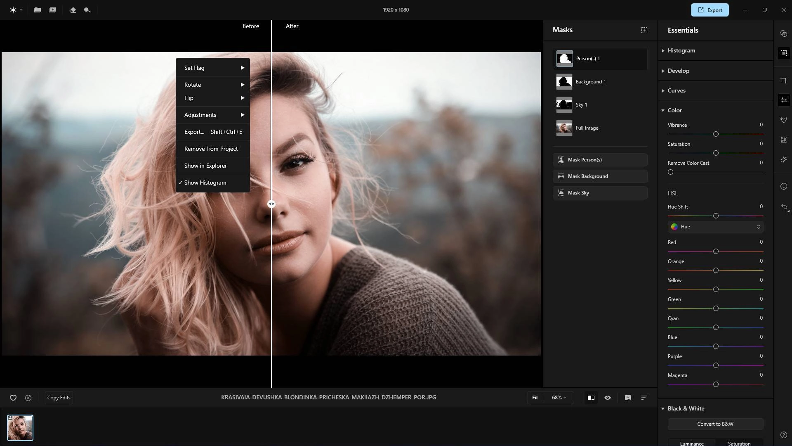Image resolution: width=792 pixels, height=446 pixels.
Task: Open Adjustments submenu
Action: coord(213,115)
